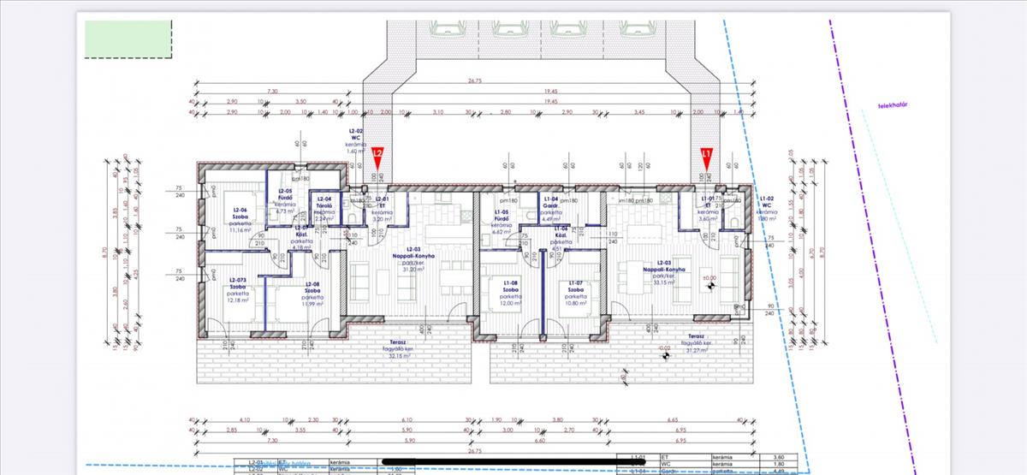This screenshot has width=1027, height=475.
Task: Click the purple telekhatár label
Action: coord(892,106)
